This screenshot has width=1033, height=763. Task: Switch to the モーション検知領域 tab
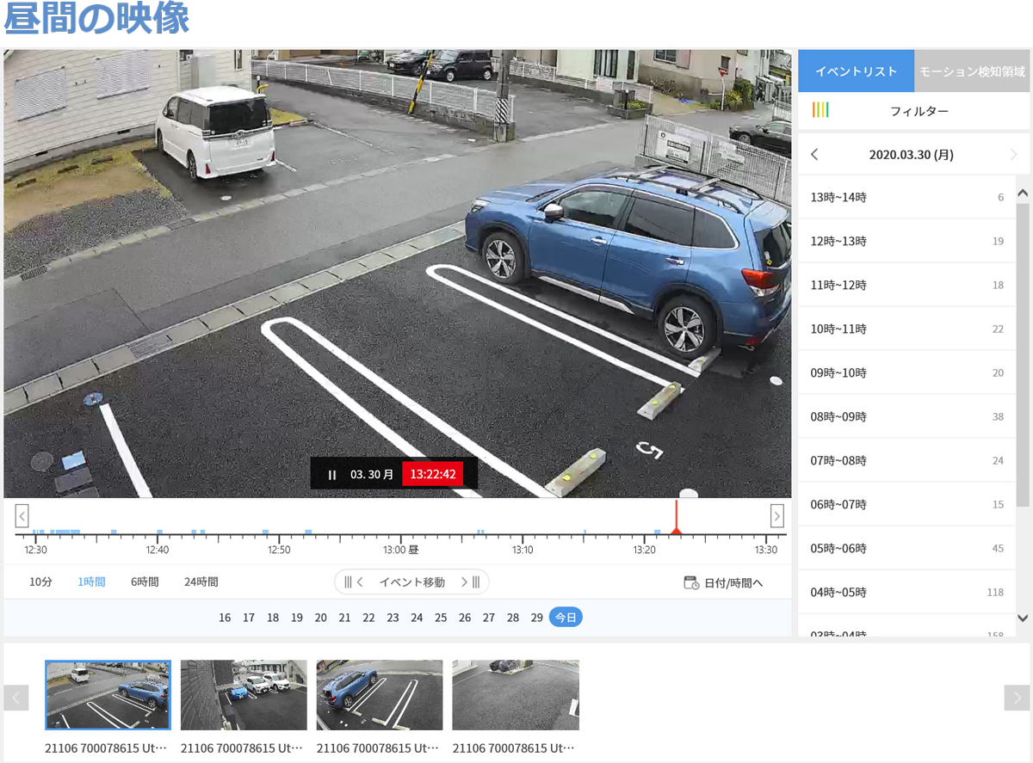point(972,71)
